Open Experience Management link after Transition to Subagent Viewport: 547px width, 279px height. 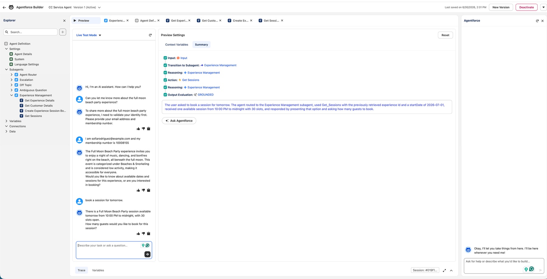[220, 65]
